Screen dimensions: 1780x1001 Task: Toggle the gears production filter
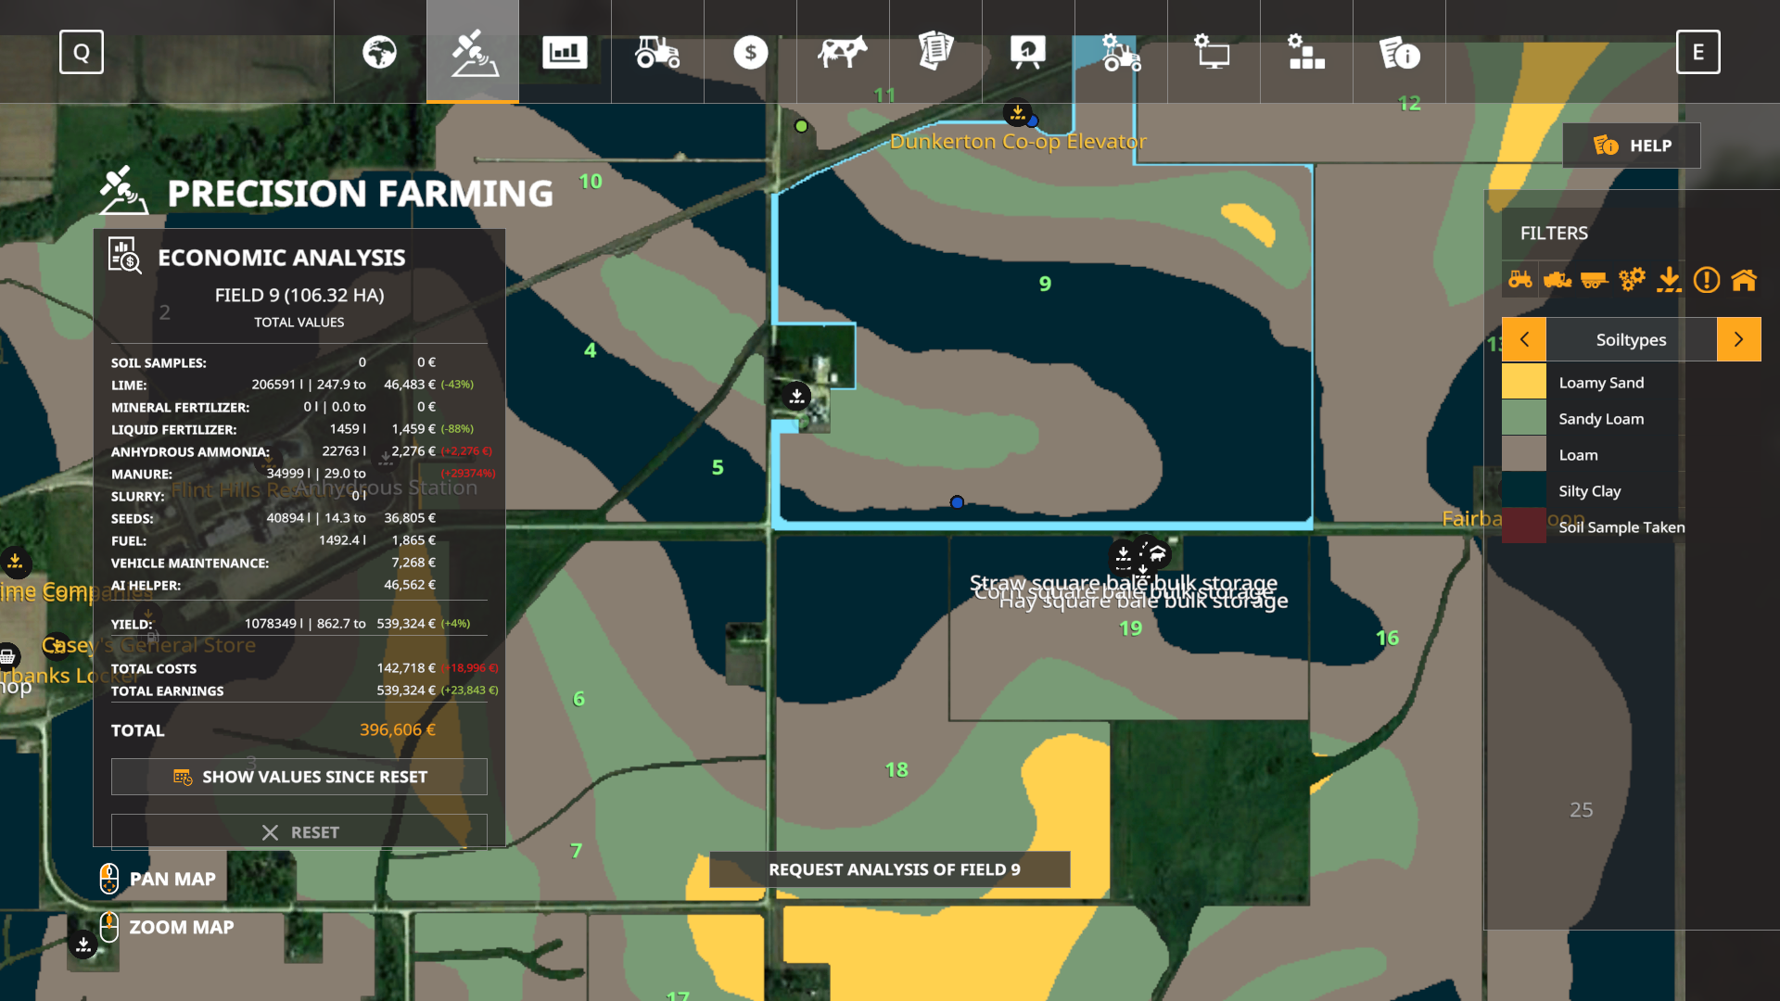click(1632, 279)
